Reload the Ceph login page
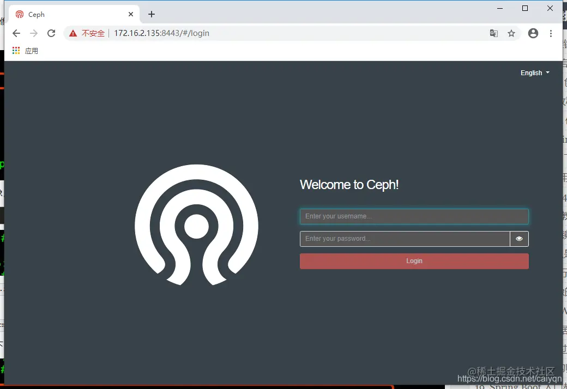567x389 pixels. point(51,33)
